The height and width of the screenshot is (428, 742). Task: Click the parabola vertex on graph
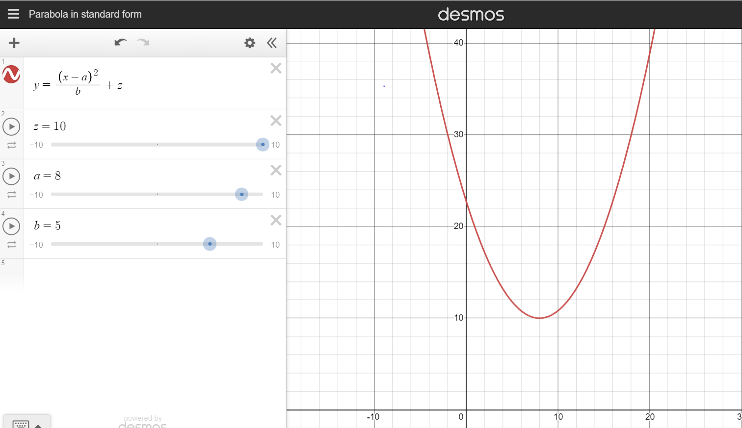539,318
